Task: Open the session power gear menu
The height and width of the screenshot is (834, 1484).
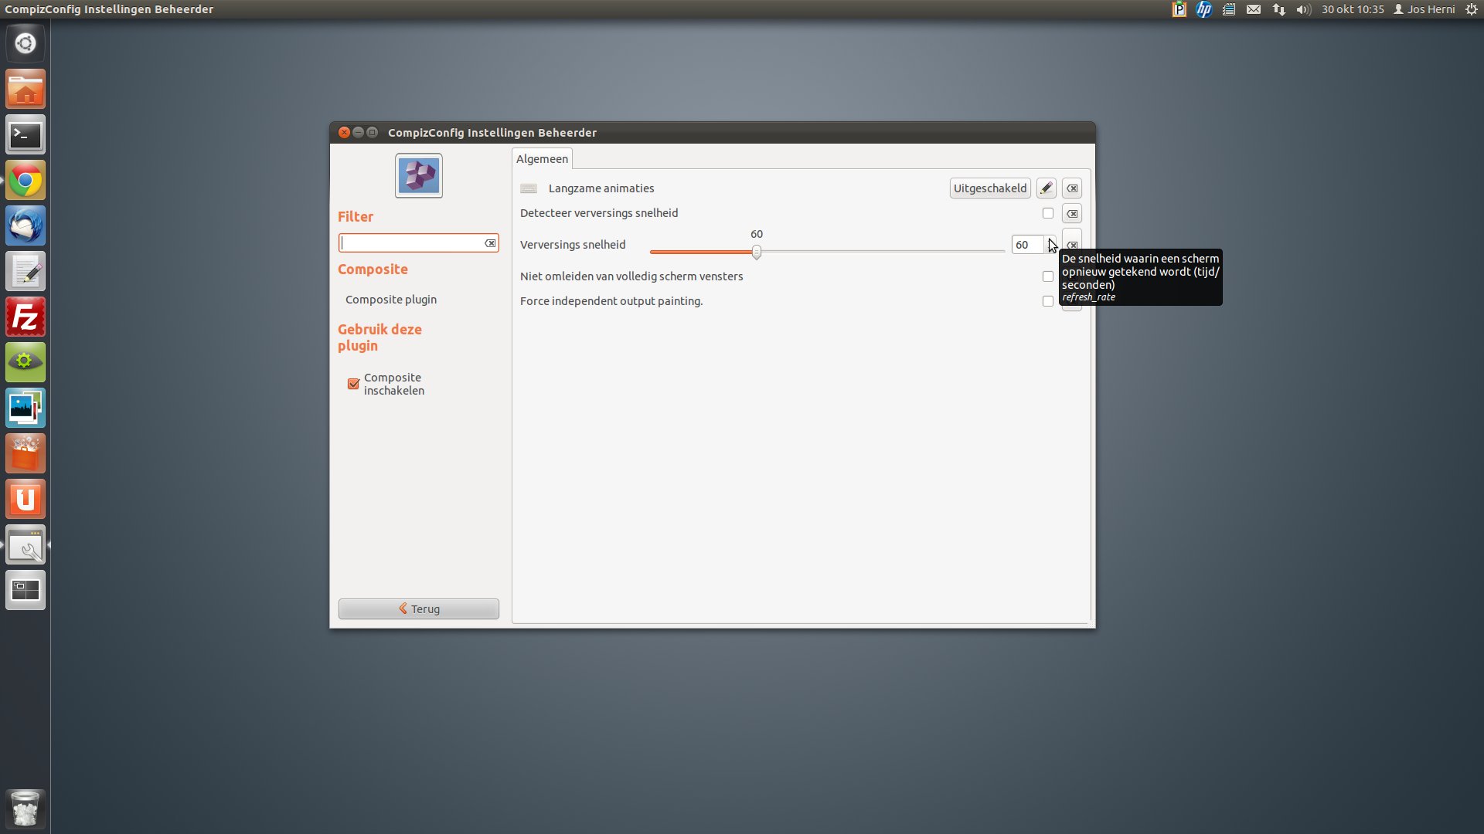Action: (x=1472, y=9)
